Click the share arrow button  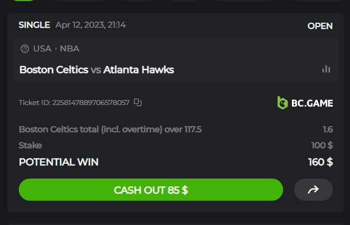[x=314, y=190]
